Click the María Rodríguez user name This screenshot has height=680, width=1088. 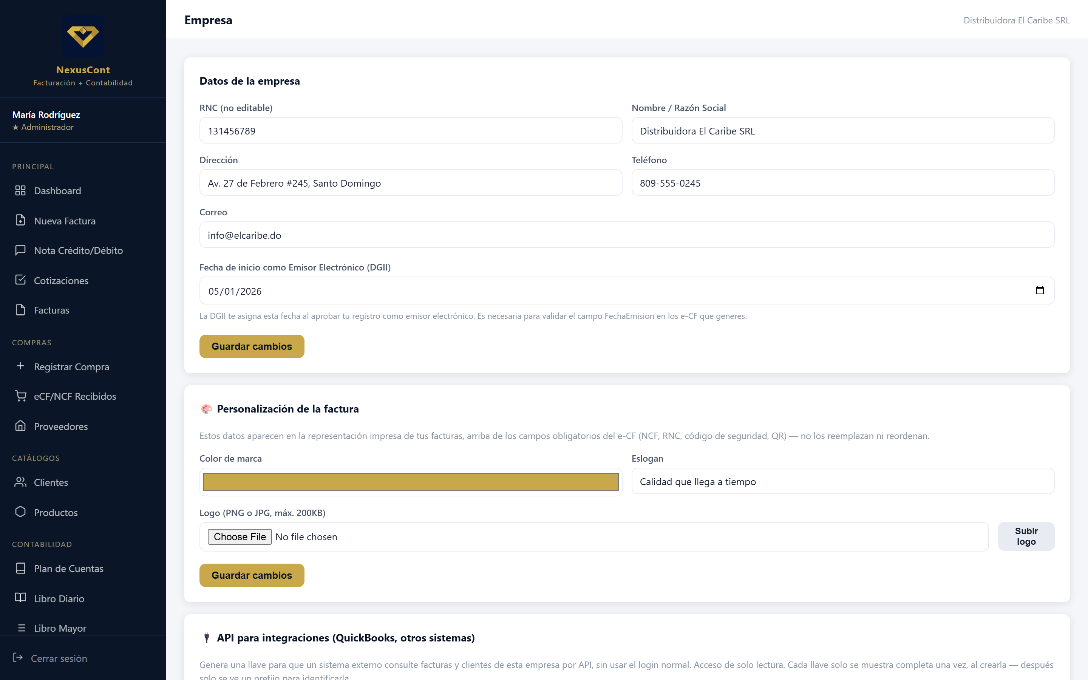pos(46,115)
